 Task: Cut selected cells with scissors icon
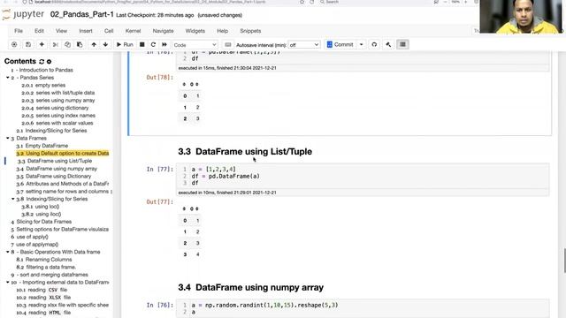coord(55,45)
